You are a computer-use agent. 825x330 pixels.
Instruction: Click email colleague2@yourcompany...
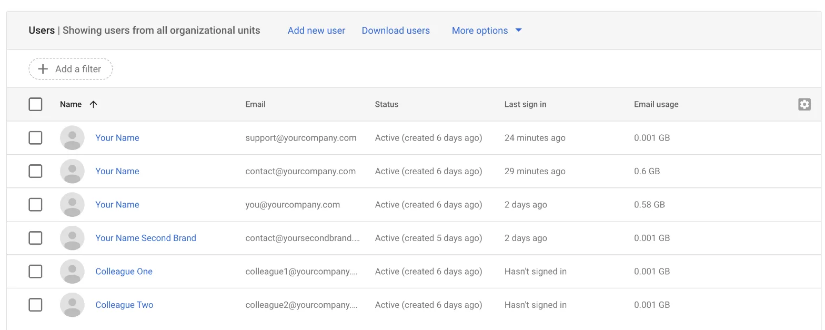[301, 305]
